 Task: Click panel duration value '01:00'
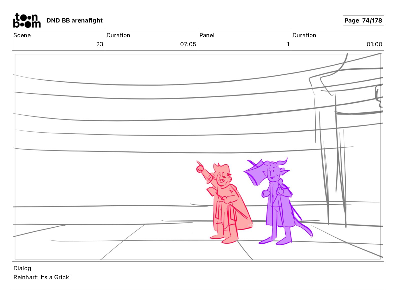[374, 44]
